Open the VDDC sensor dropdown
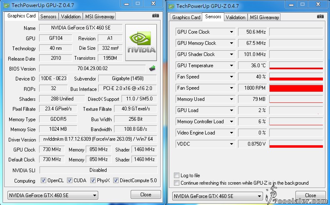 tap(231, 144)
